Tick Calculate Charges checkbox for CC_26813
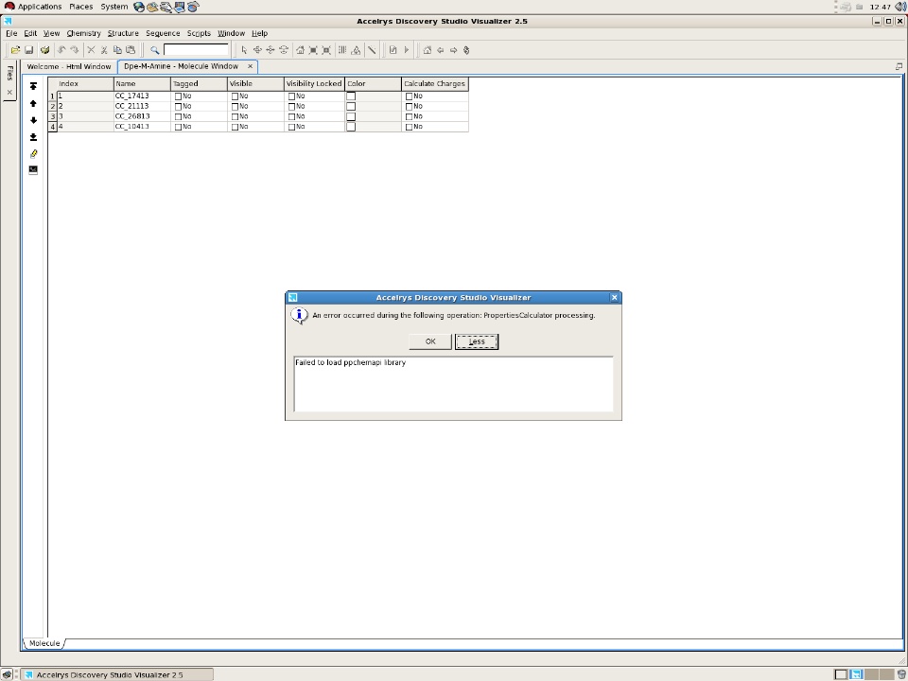Viewport: 908px width, 681px height. 409,117
